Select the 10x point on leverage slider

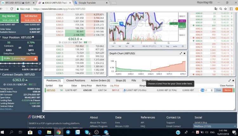point(23,63)
